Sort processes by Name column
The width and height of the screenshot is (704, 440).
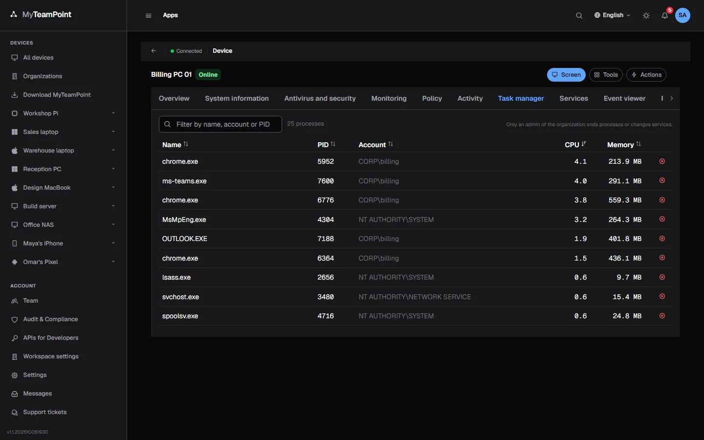(175, 145)
